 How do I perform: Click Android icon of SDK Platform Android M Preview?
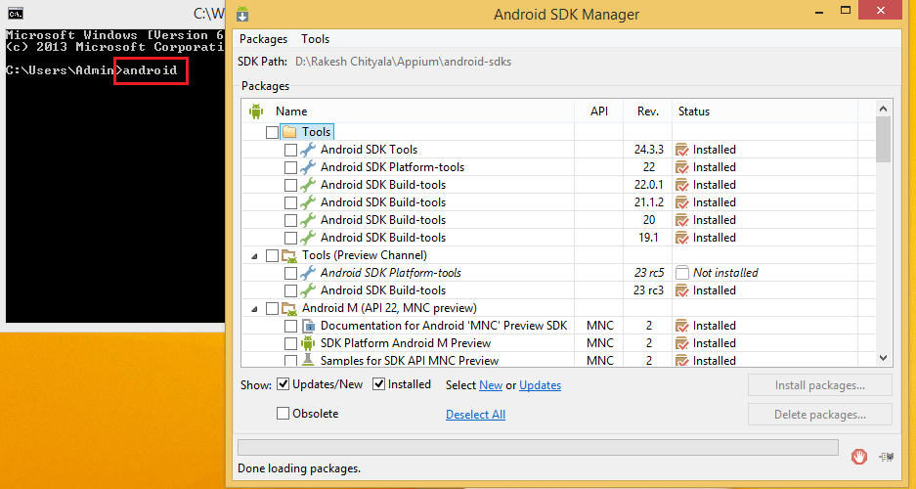[x=308, y=343]
